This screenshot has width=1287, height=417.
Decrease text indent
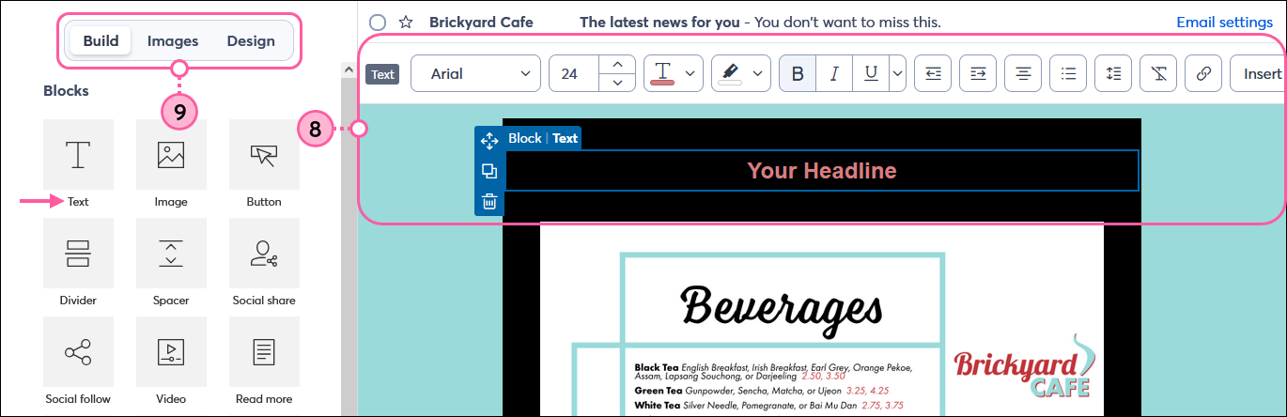933,73
